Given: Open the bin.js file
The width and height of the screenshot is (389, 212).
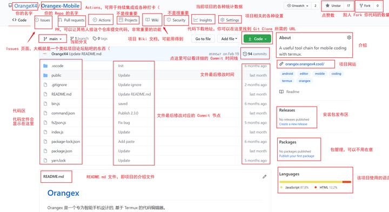Looking at the screenshot, I should click(56, 103).
